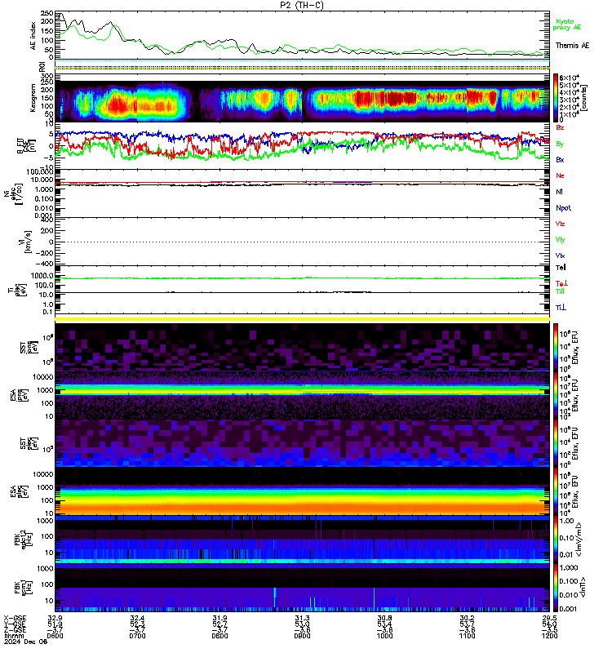Click the "<|nT|>" color bar label
612x653 pixels.
[583, 587]
